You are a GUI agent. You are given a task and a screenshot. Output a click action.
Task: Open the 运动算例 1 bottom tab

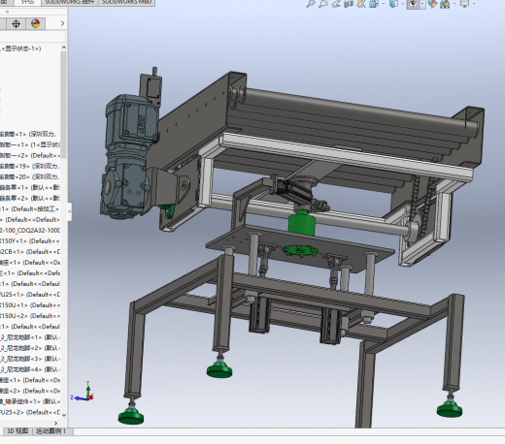click(x=51, y=431)
